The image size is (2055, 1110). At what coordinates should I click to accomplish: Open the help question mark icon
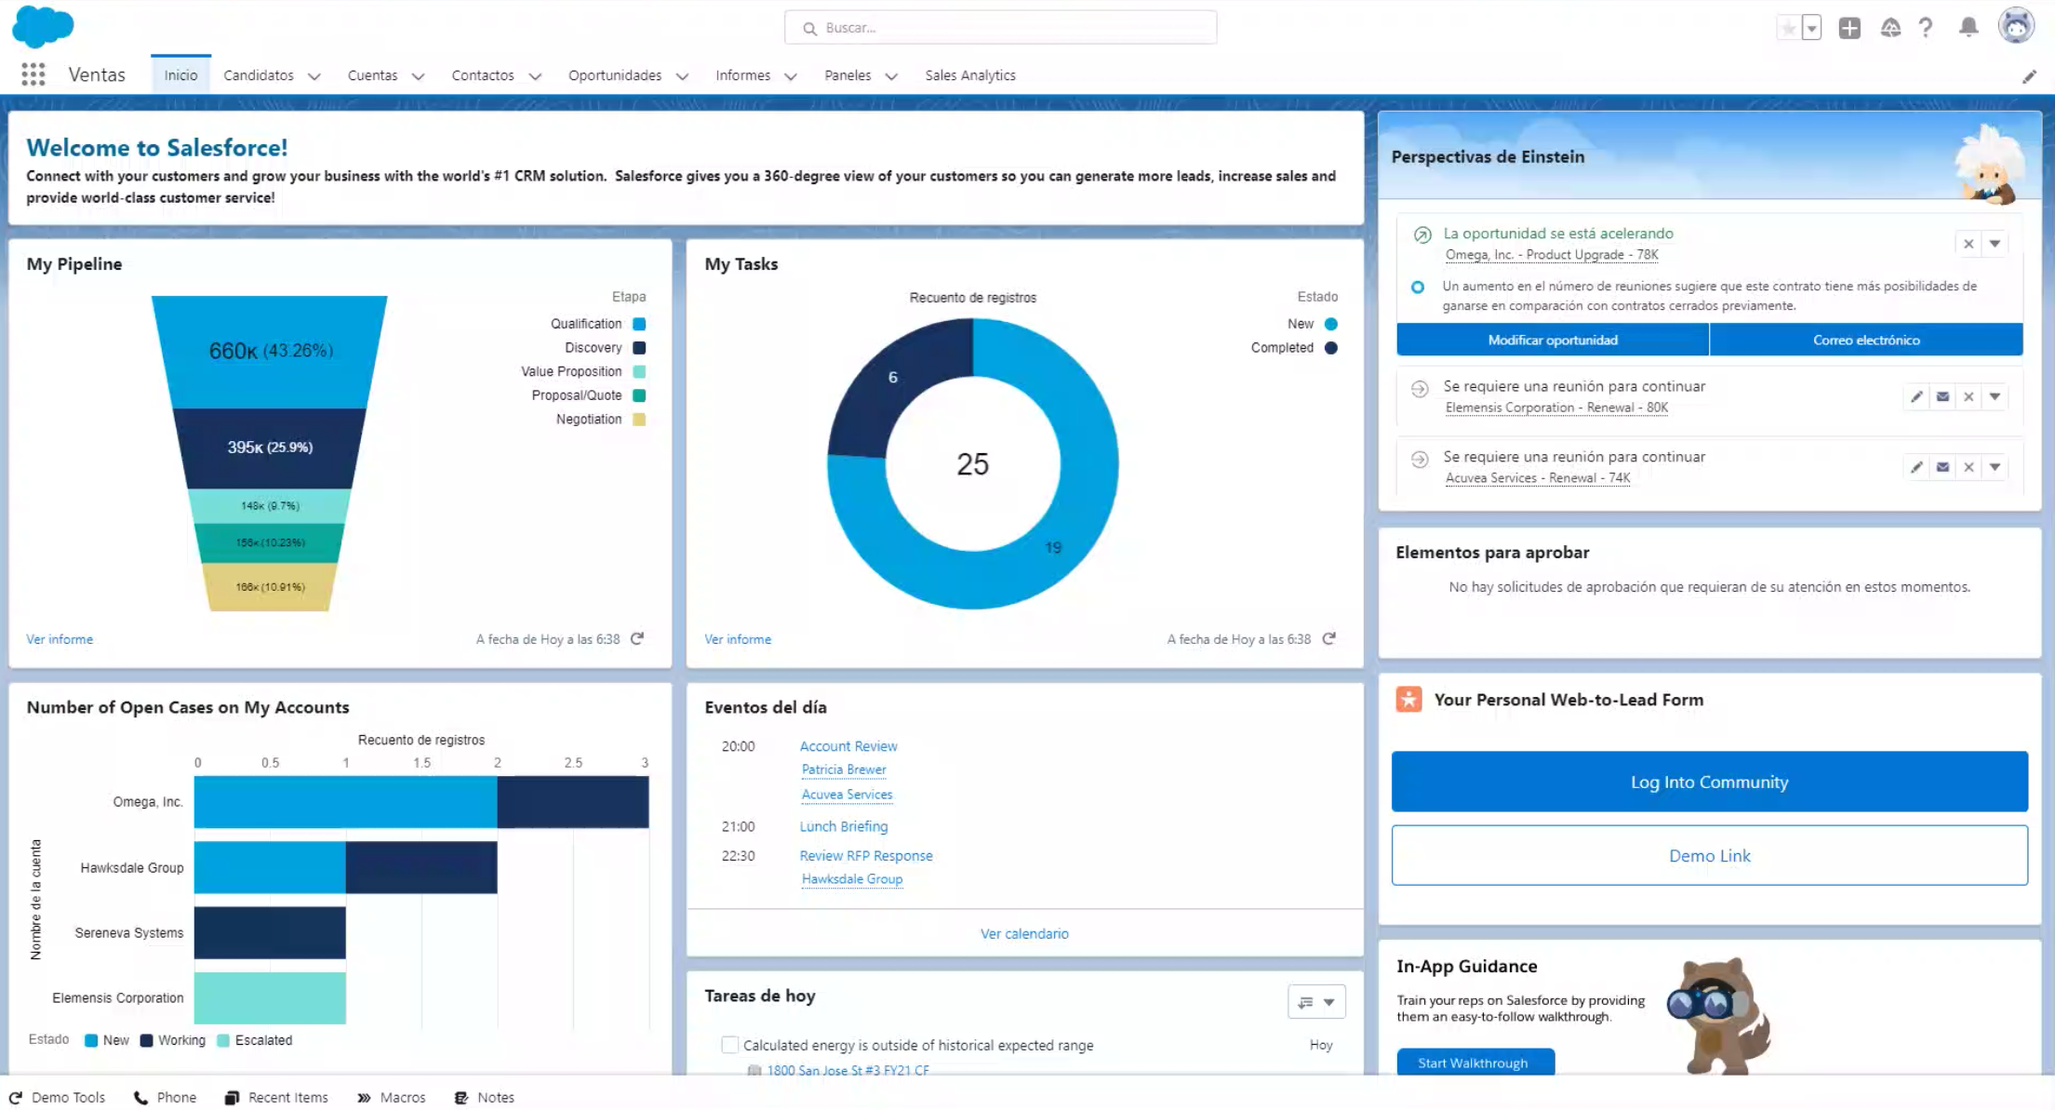[x=1926, y=28]
